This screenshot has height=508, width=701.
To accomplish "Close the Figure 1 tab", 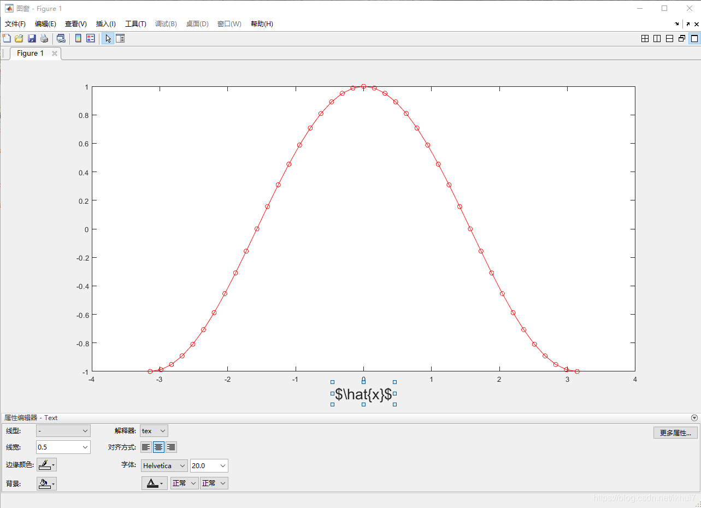I will point(55,54).
